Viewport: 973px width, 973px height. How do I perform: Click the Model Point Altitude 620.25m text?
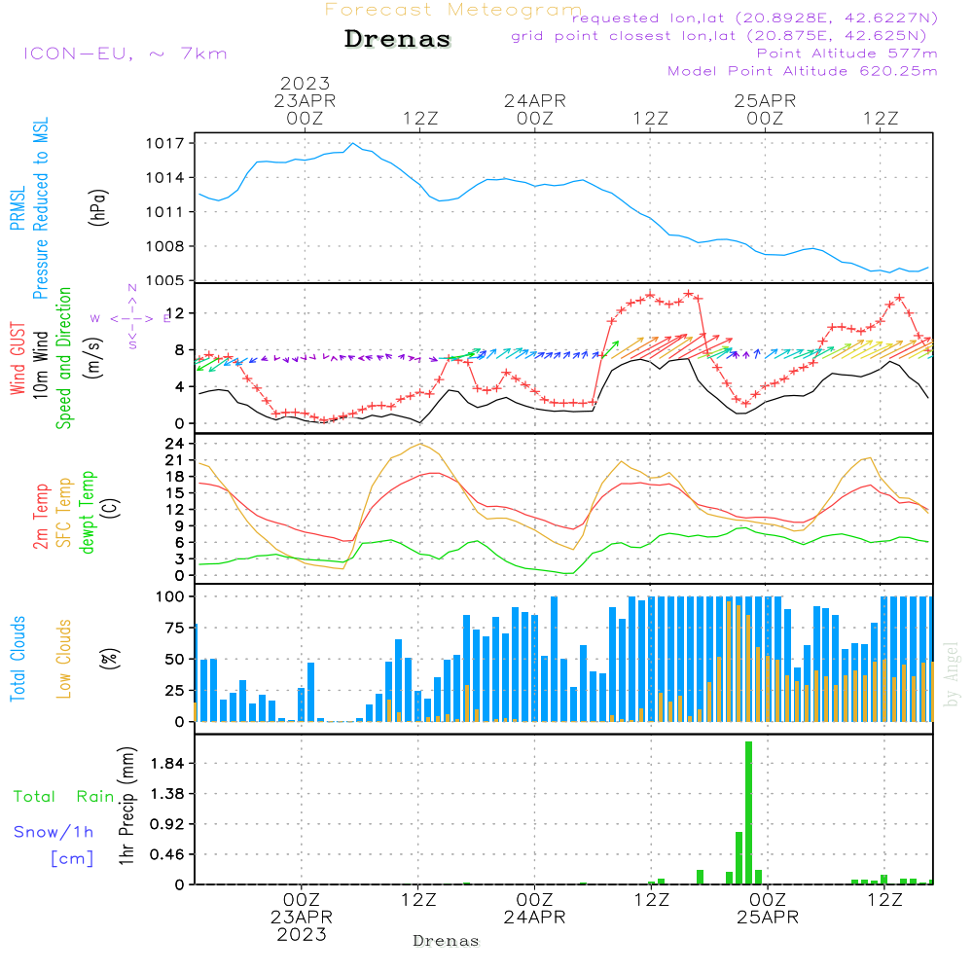[803, 71]
